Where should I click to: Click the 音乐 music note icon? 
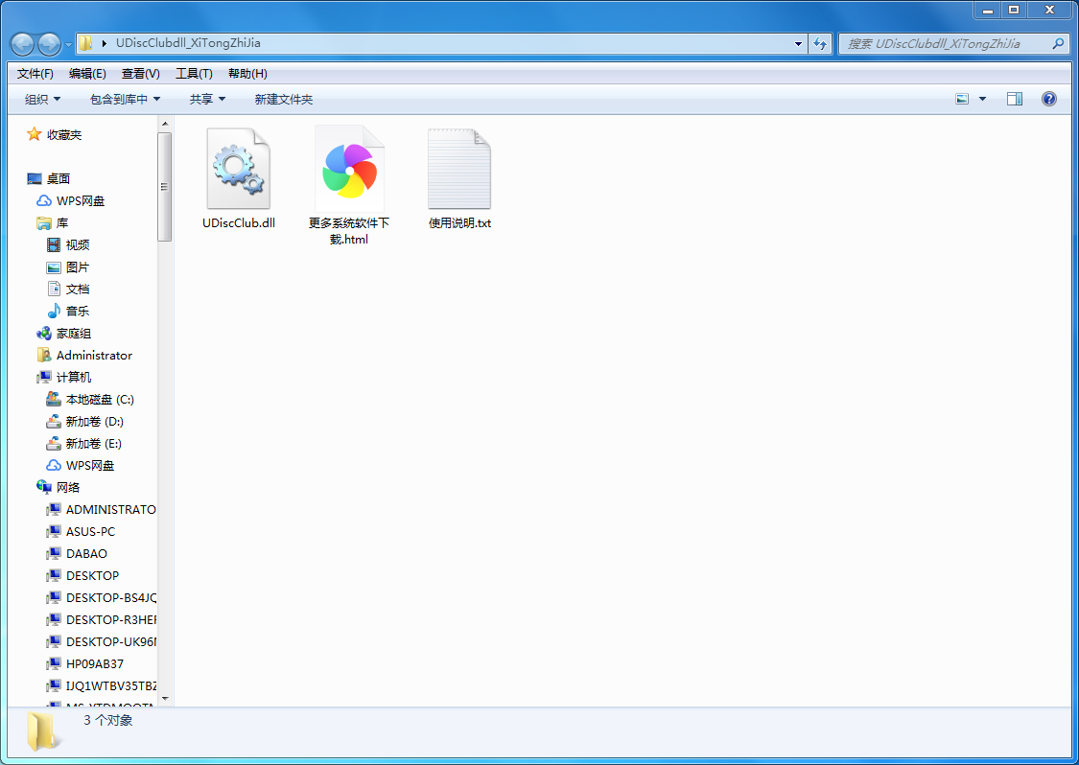pyautogui.click(x=54, y=311)
